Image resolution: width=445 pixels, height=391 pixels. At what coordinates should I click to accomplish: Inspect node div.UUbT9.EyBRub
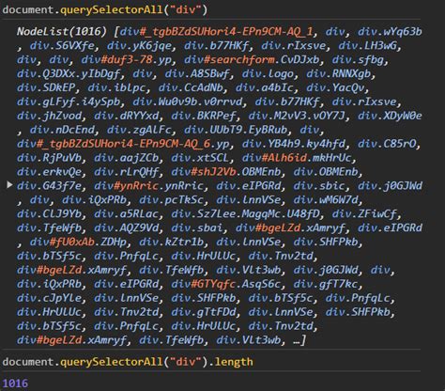[236, 130]
